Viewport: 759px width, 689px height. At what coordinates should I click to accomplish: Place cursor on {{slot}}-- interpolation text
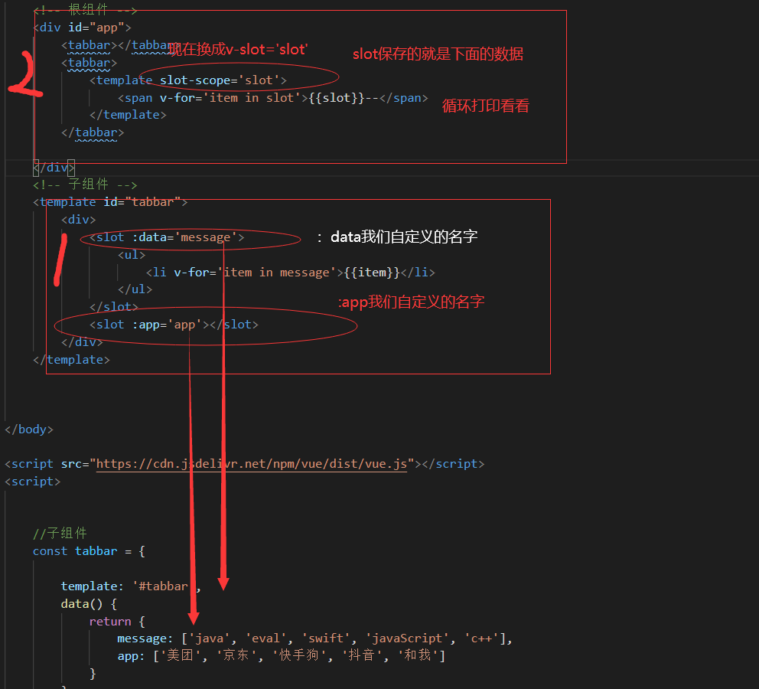point(344,98)
